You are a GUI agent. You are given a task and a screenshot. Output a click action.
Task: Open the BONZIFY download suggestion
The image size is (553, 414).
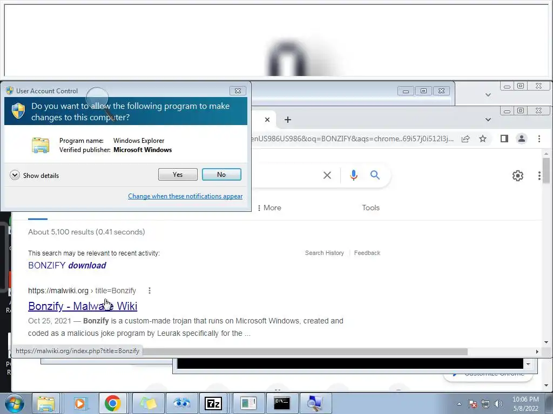click(x=67, y=265)
